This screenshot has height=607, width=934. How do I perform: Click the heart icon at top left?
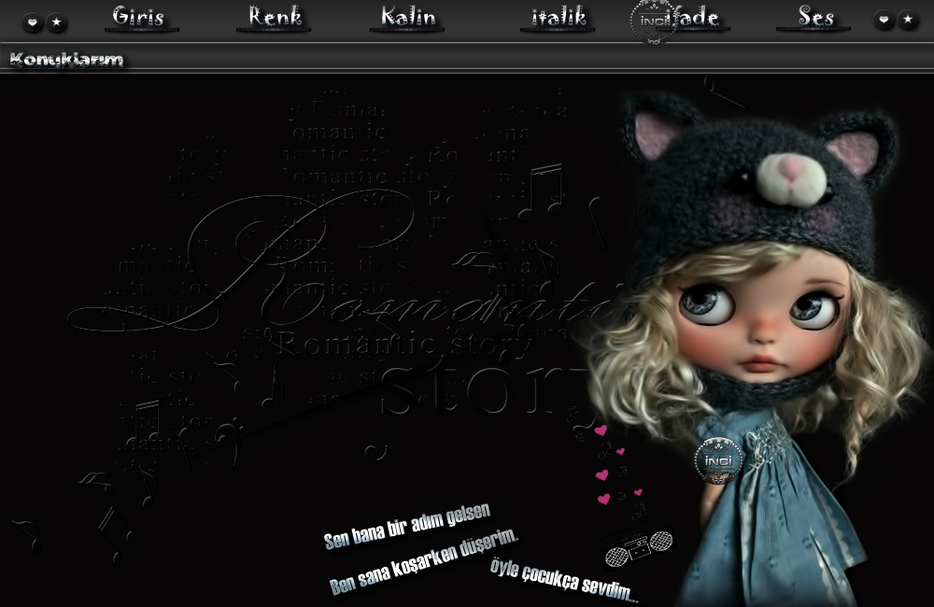[33, 21]
